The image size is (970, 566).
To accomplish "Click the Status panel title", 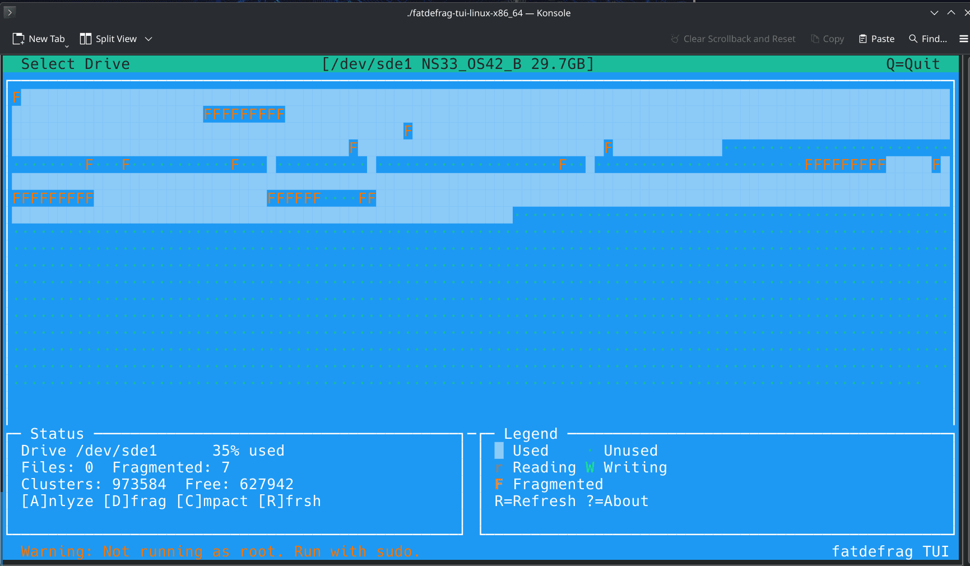I will coord(57,434).
